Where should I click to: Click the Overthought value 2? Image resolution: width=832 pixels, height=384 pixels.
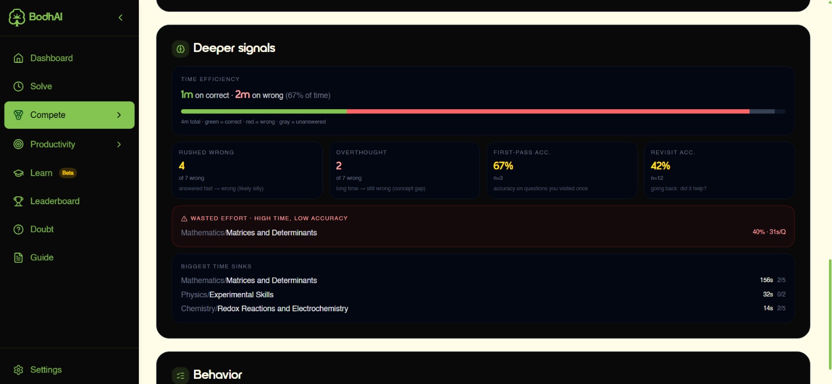click(x=339, y=166)
